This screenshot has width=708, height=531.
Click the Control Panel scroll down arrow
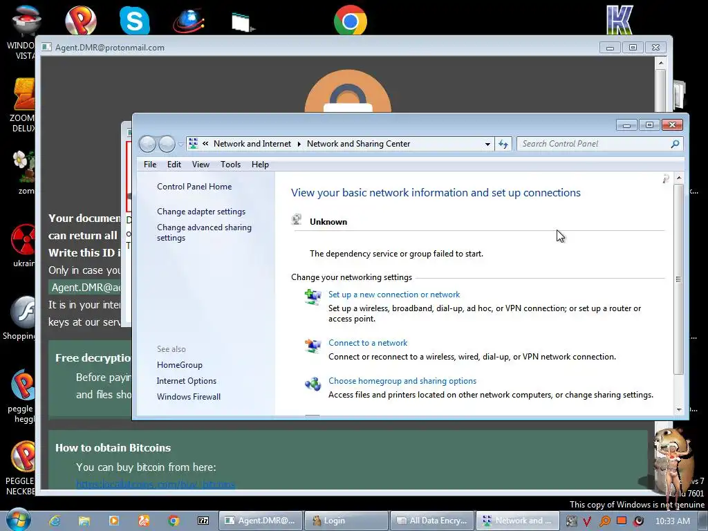pyautogui.click(x=679, y=409)
